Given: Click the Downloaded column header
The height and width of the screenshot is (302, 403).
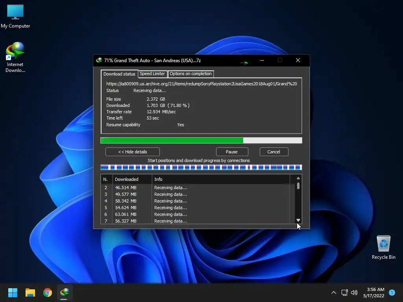Looking at the screenshot, I should coord(132,179).
